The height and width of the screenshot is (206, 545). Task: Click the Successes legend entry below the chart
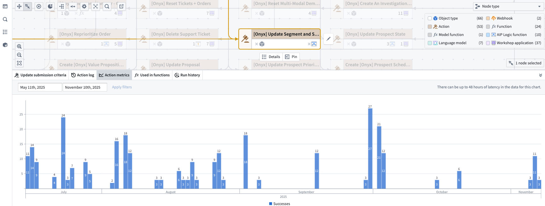280,204
